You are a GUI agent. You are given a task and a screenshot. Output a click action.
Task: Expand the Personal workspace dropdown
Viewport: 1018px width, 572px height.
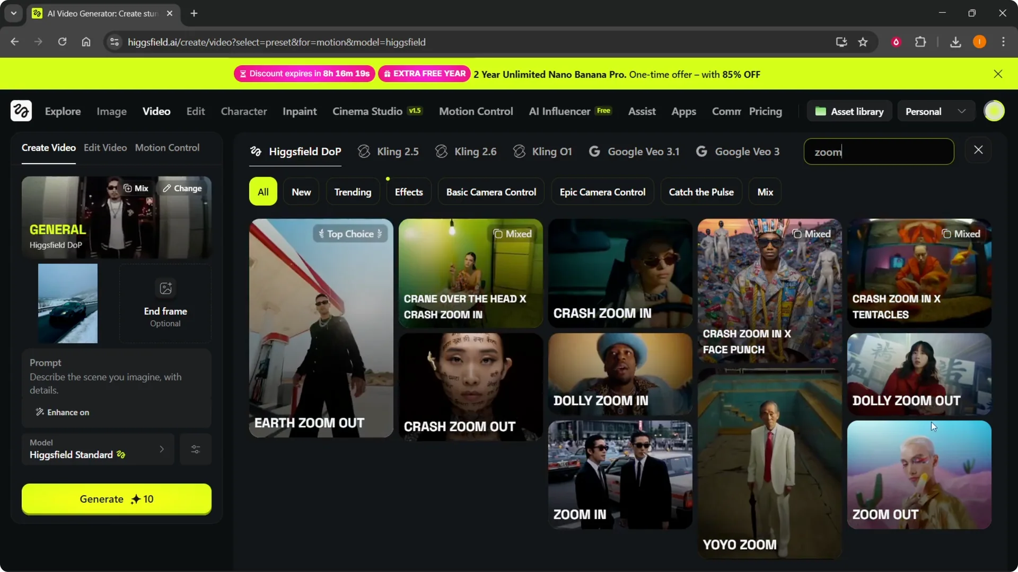pos(935,112)
